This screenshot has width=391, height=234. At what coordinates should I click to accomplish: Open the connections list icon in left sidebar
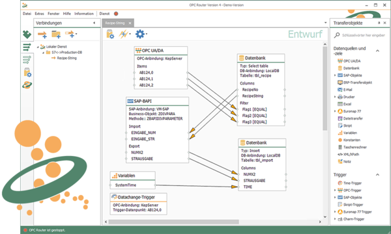[x=27, y=47]
